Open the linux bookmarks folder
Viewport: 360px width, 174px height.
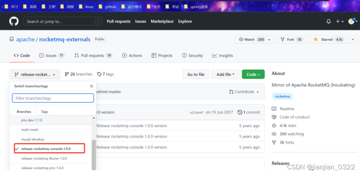click(86, 7)
